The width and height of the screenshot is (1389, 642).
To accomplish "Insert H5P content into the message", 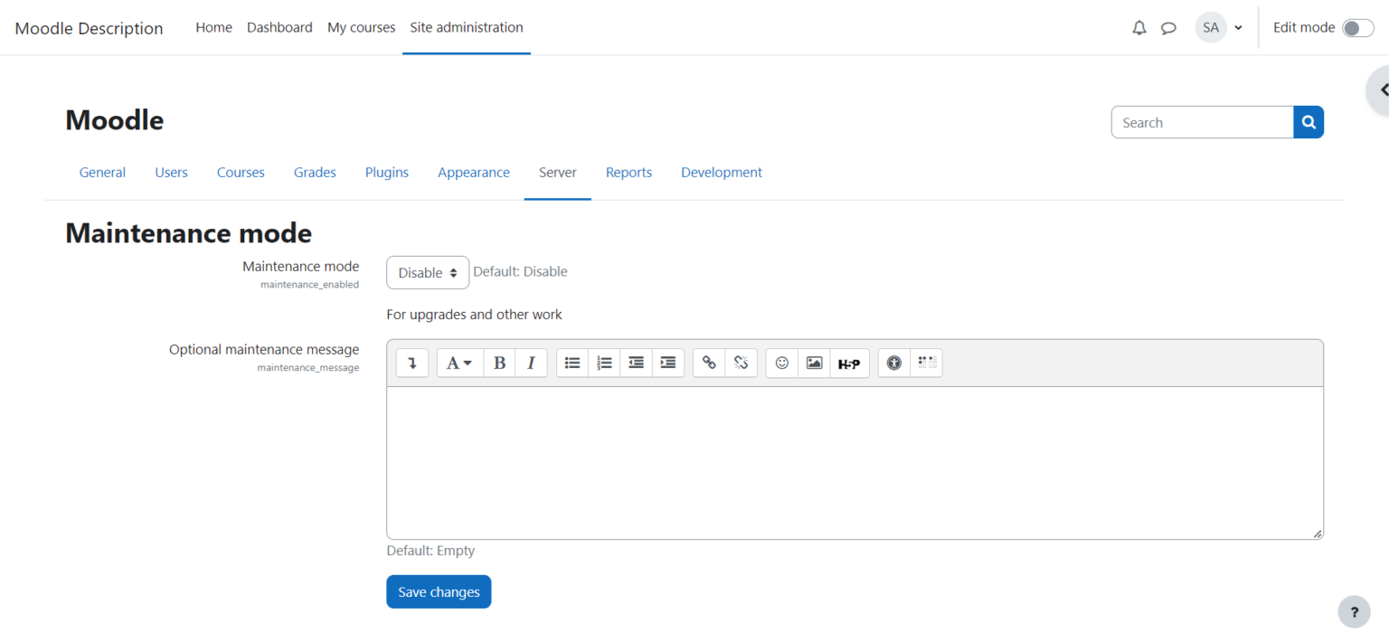I will pos(850,363).
